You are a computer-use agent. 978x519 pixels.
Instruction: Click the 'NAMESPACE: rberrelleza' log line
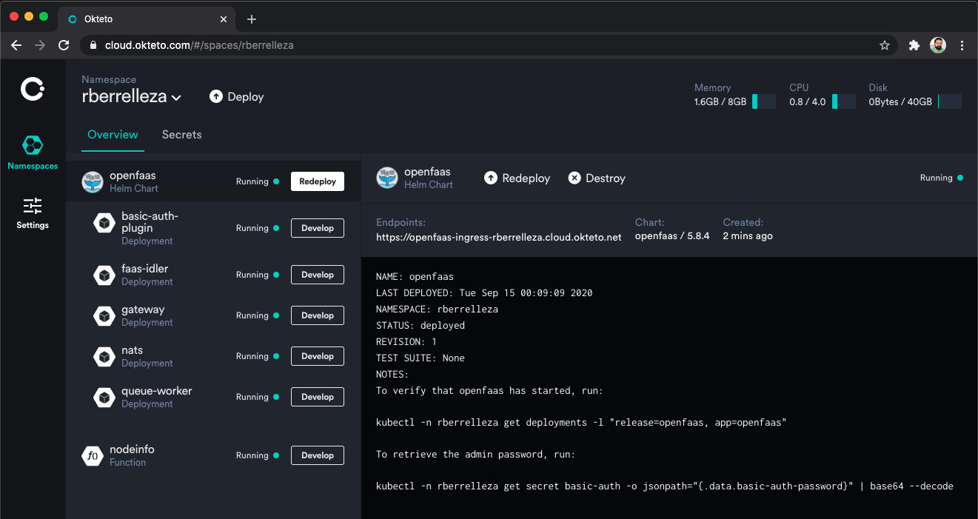click(x=437, y=309)
